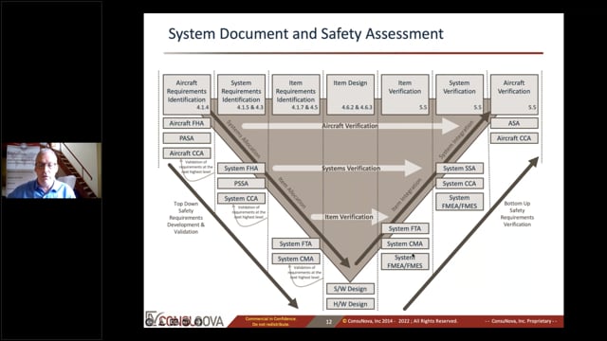Click the 'Item Verification' white arrow label
Image resolution: width=607 pixels, height=341 pixels.
click(349, 217)
